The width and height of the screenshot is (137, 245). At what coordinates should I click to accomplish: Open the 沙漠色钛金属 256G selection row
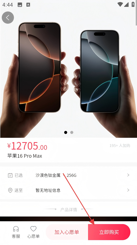(68, 175)
